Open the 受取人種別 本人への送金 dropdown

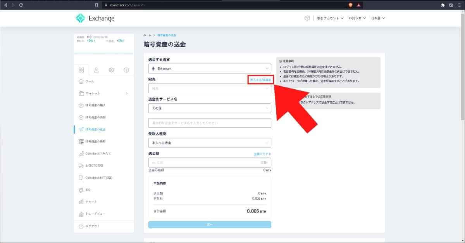tap(210, 143)
